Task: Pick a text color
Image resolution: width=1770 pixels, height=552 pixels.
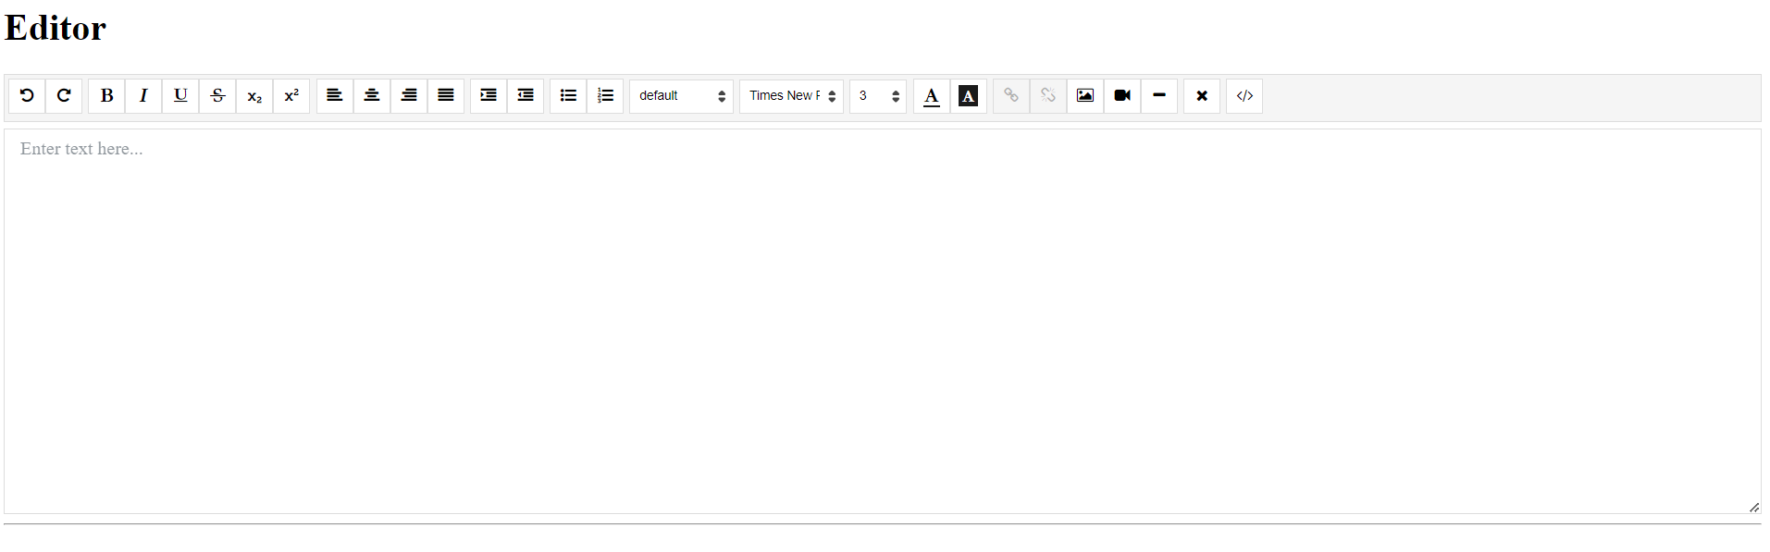Action: click(x=931, y=95)
